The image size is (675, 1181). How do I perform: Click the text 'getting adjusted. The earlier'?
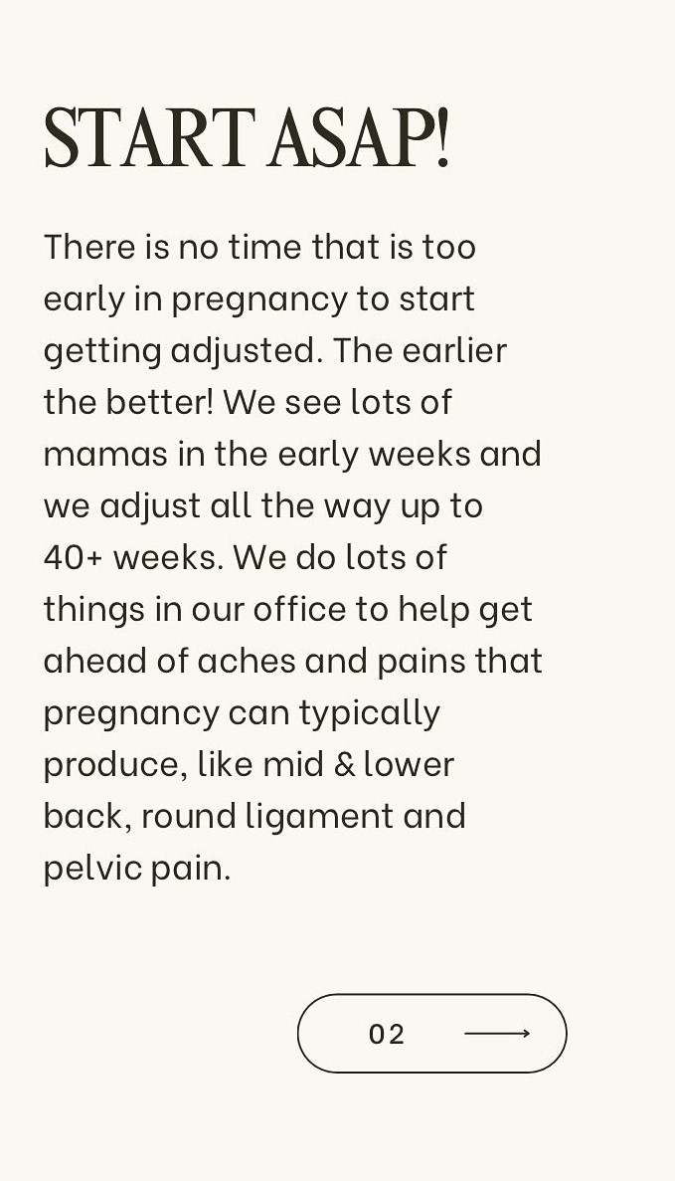pos(274,351)
